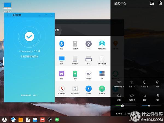The image size is (164, 123).
Task: Open the Phoenix start menu on taskbar
Action: (4, 119)
